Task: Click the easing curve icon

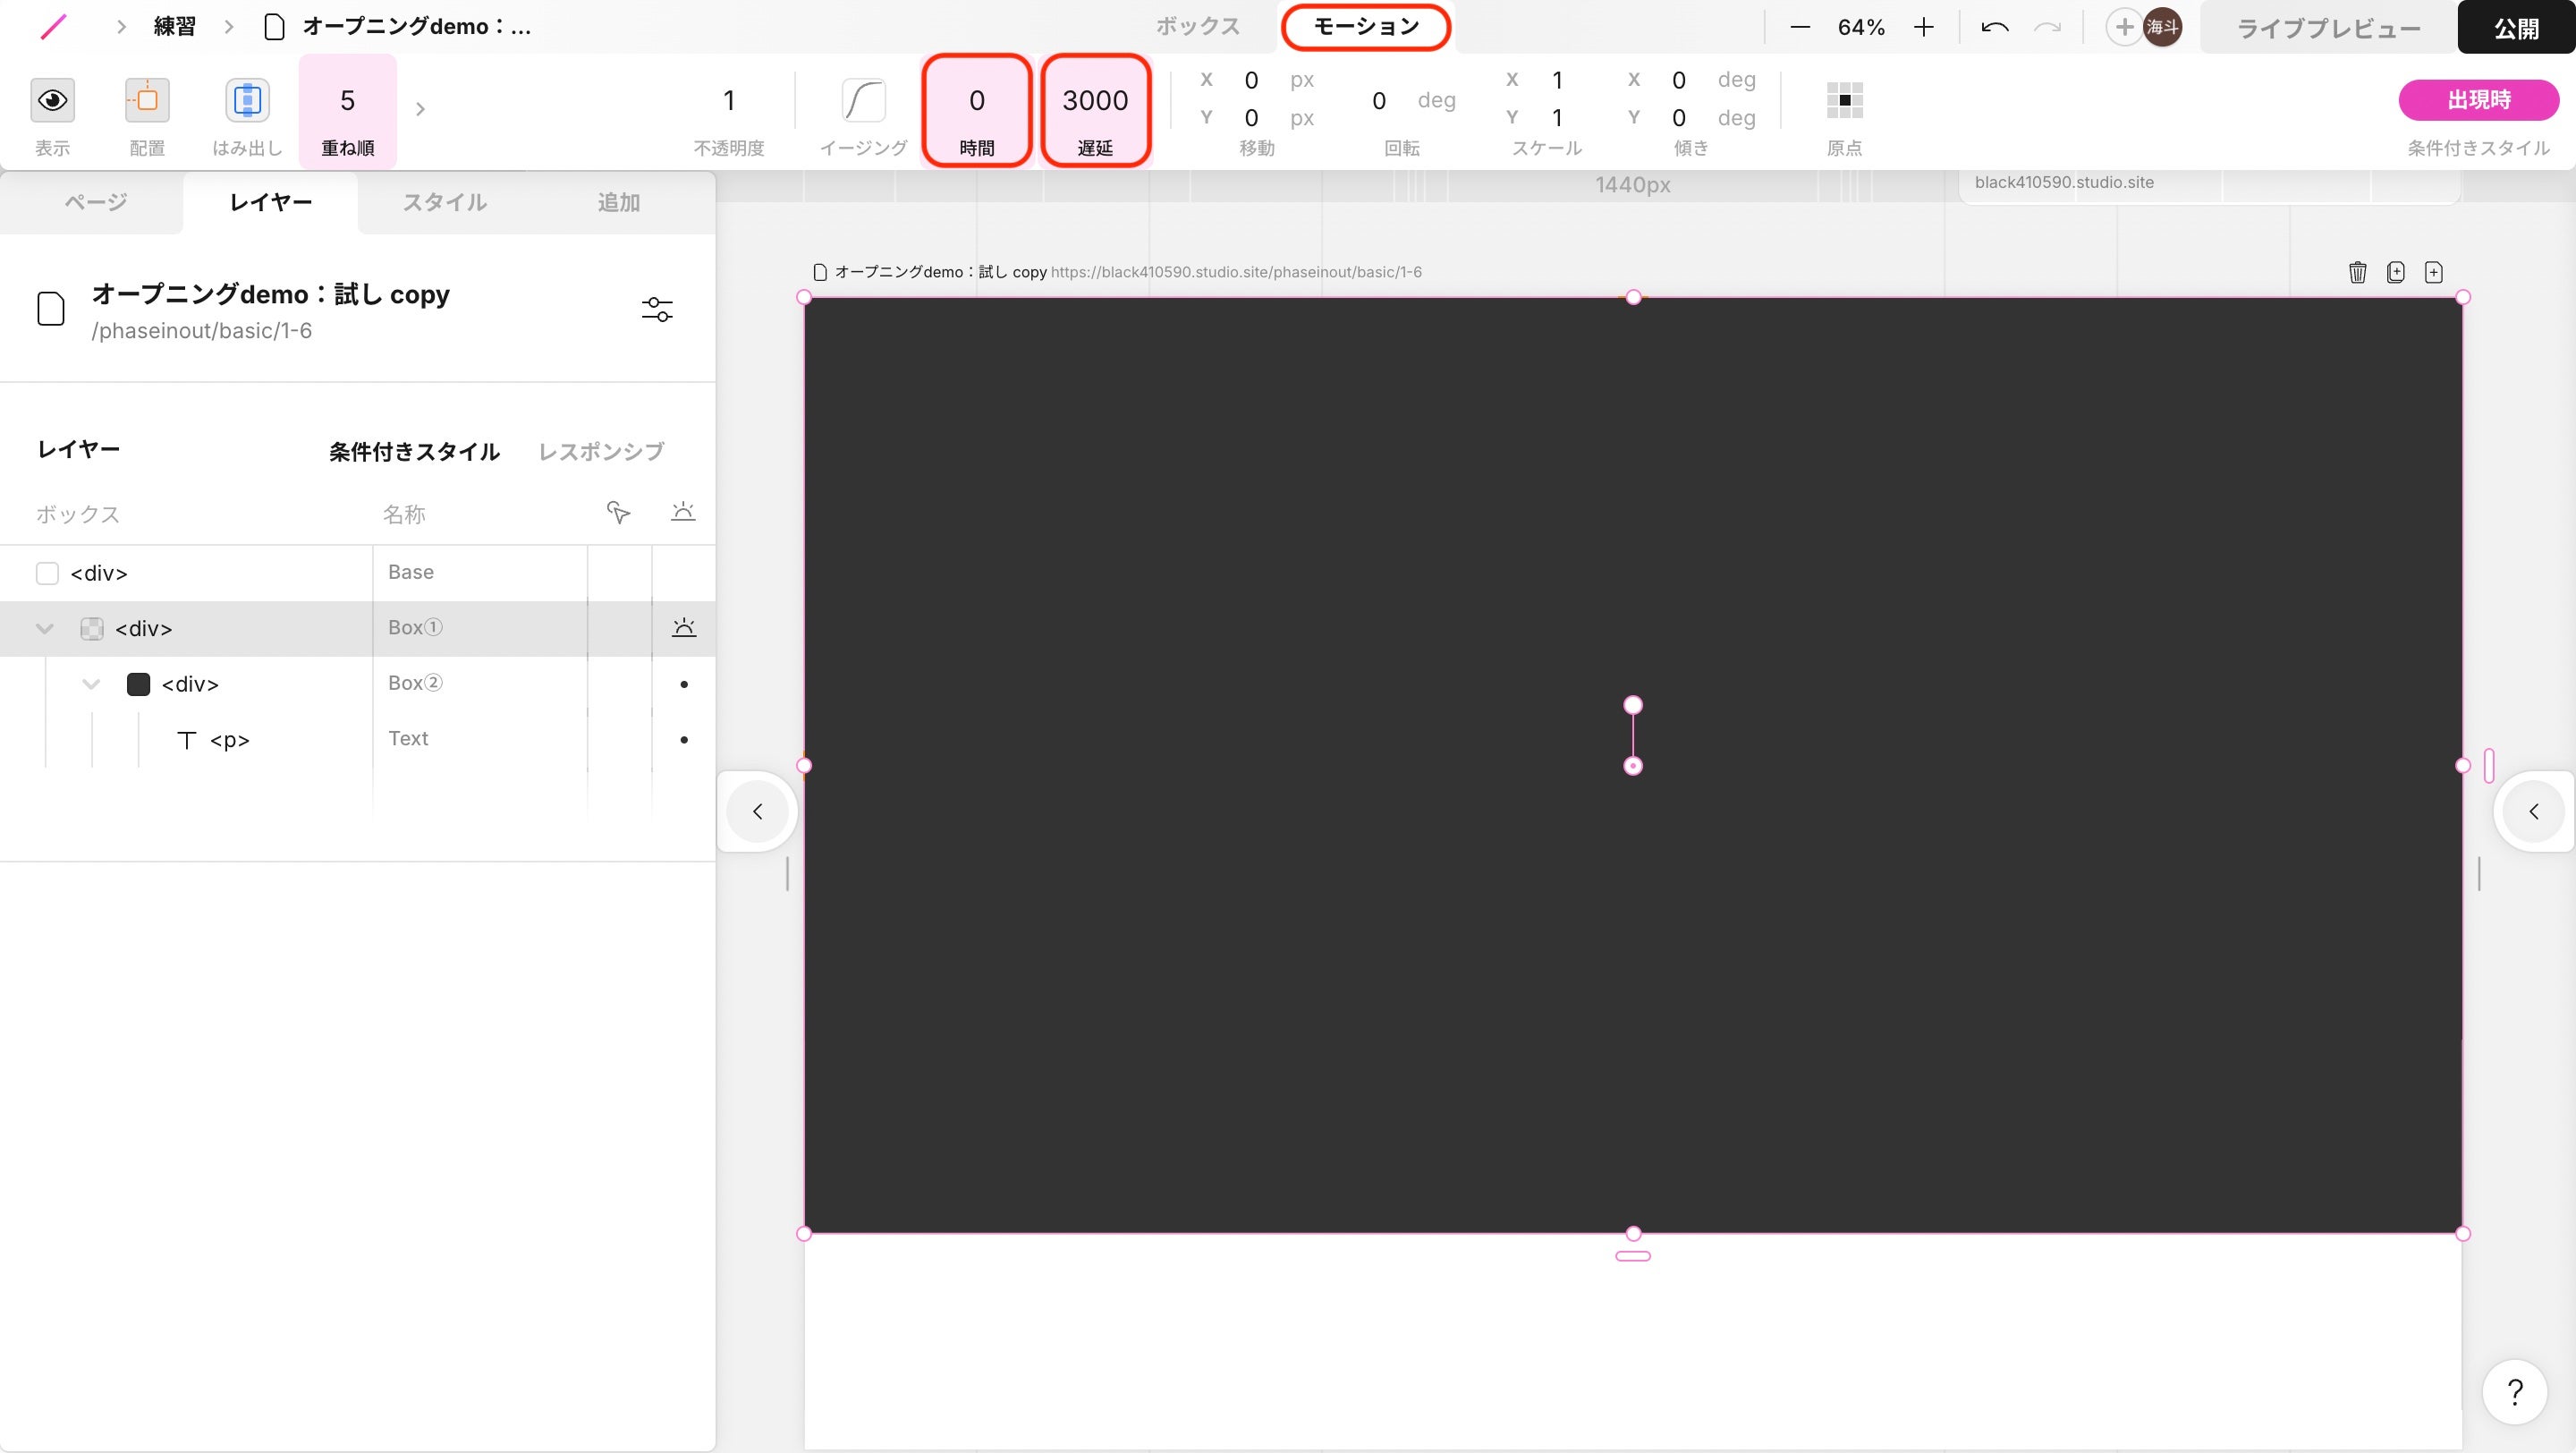Action: [863, 101]
